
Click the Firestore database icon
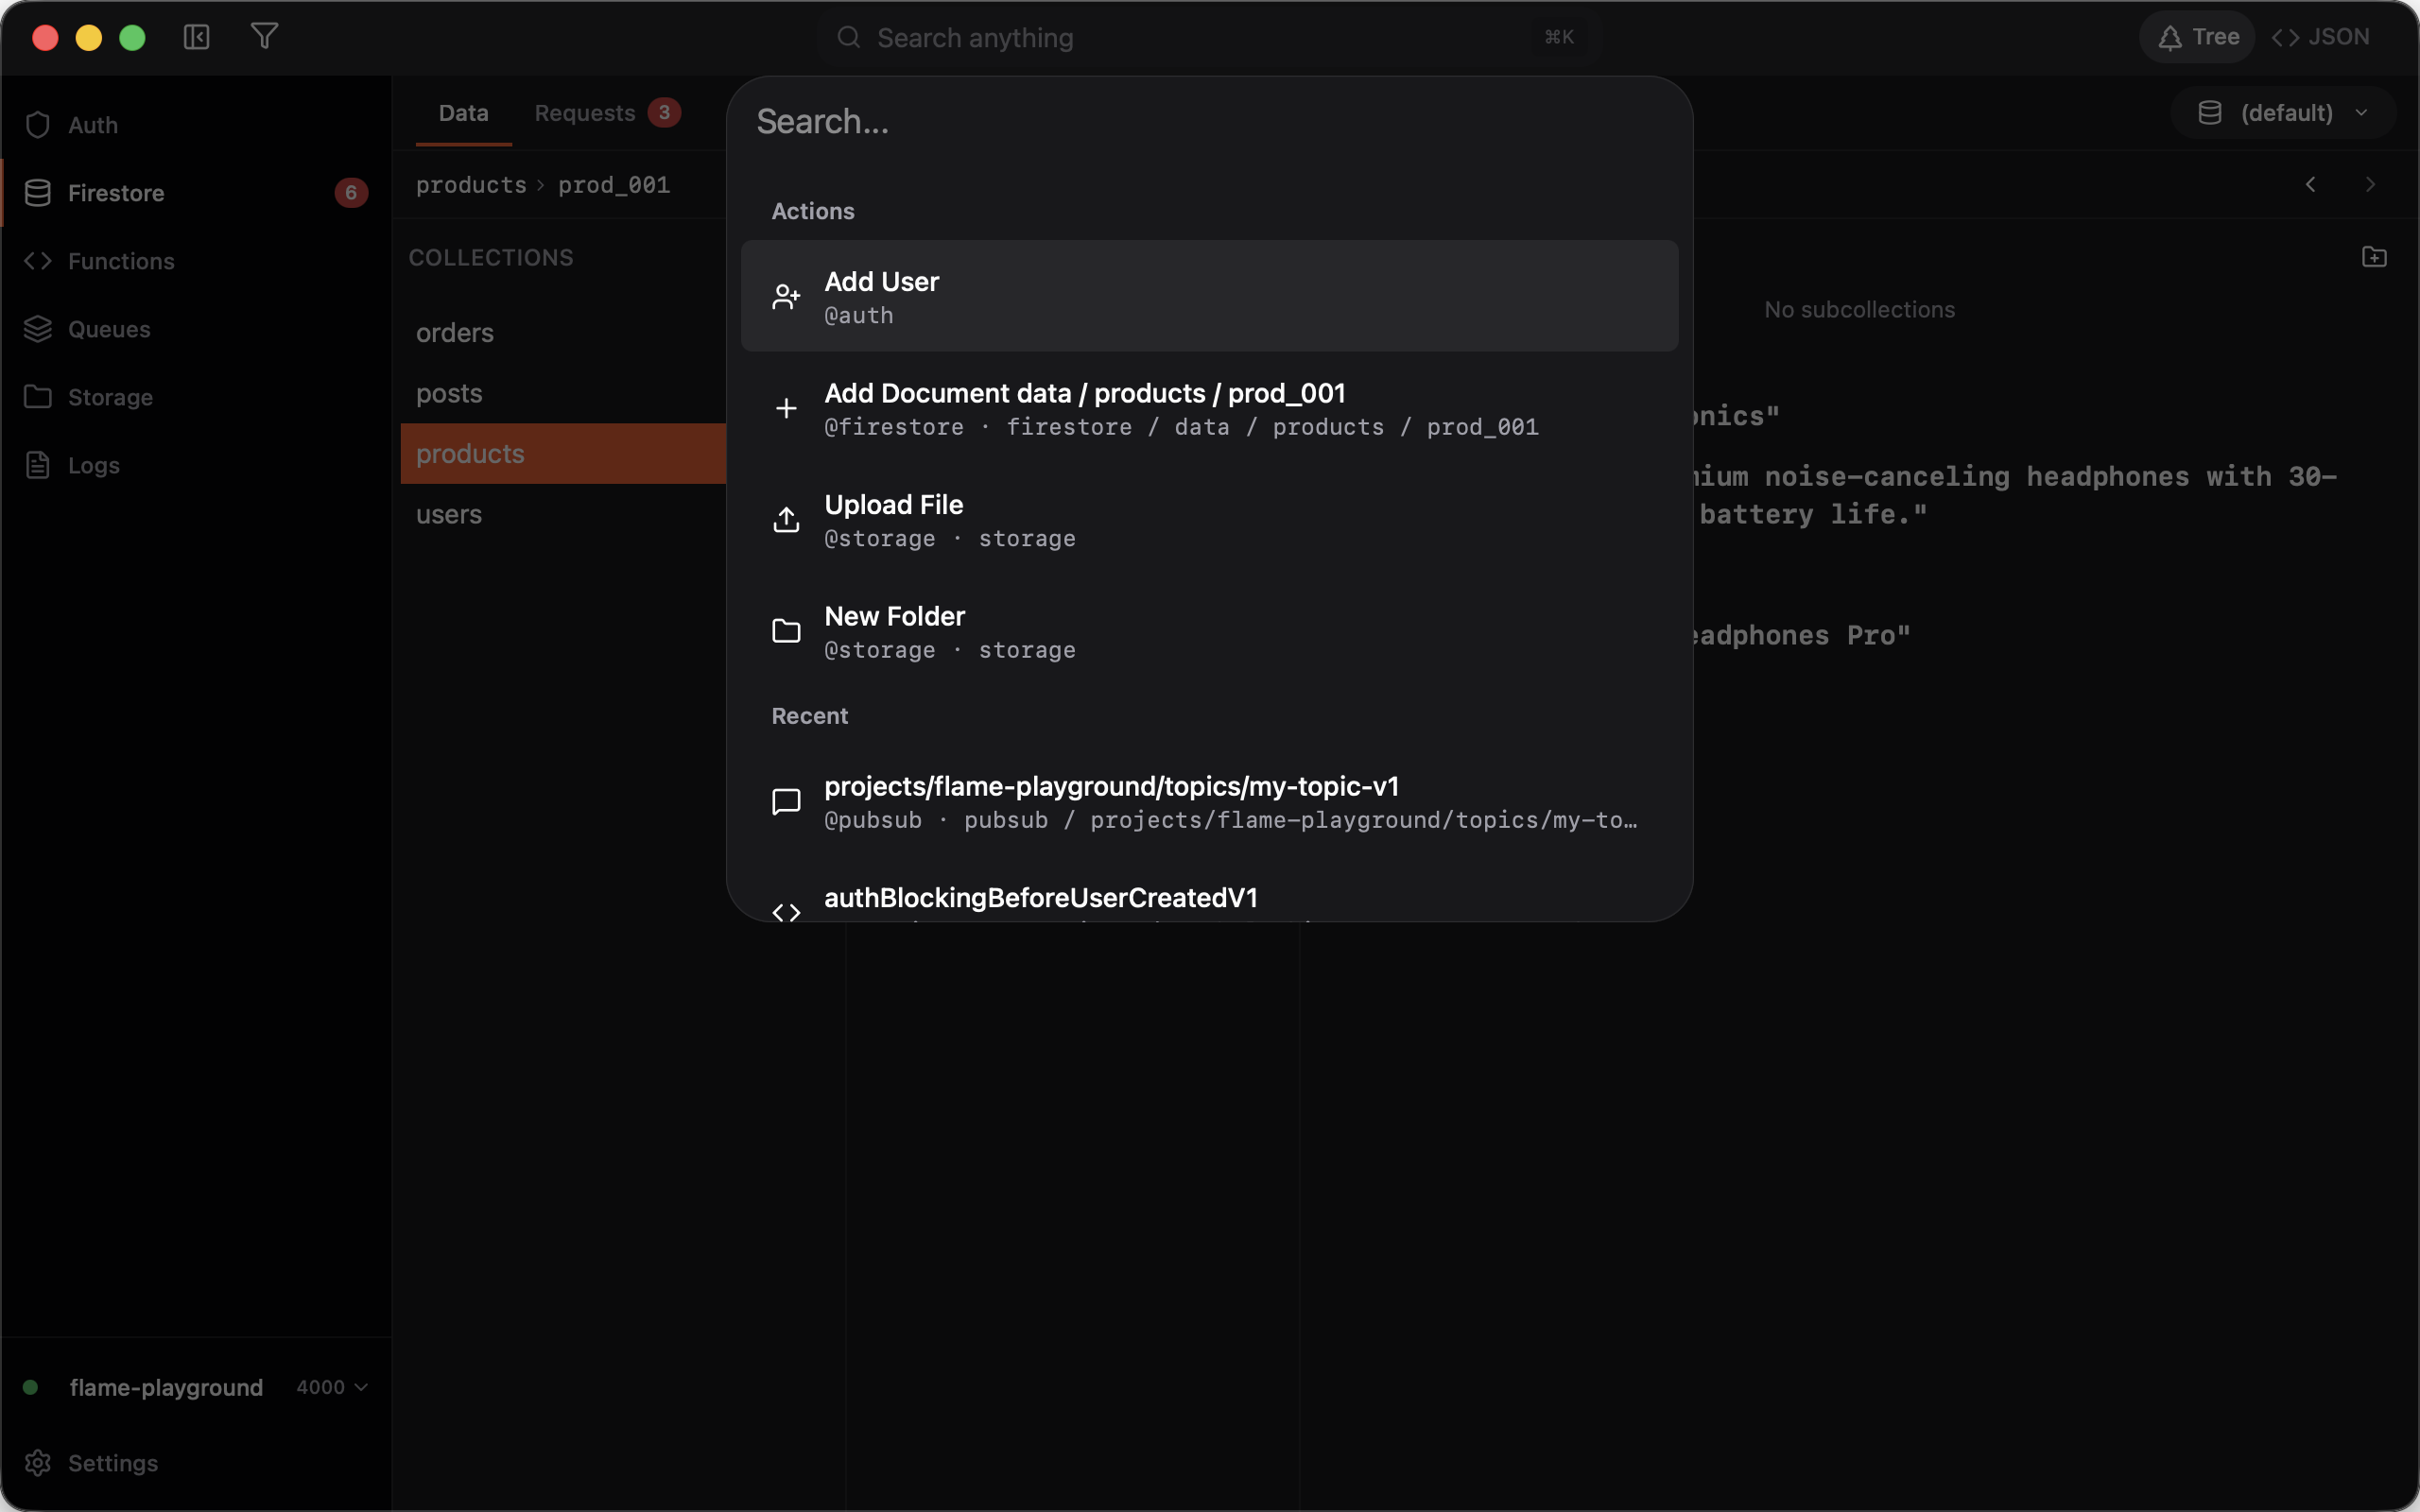[38, 193]
